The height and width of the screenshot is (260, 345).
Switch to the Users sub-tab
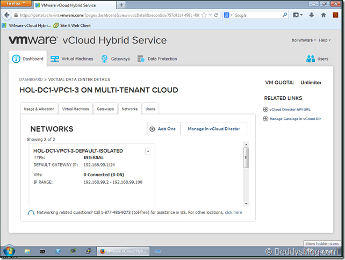pyautogui.click(x=150, y=109)
